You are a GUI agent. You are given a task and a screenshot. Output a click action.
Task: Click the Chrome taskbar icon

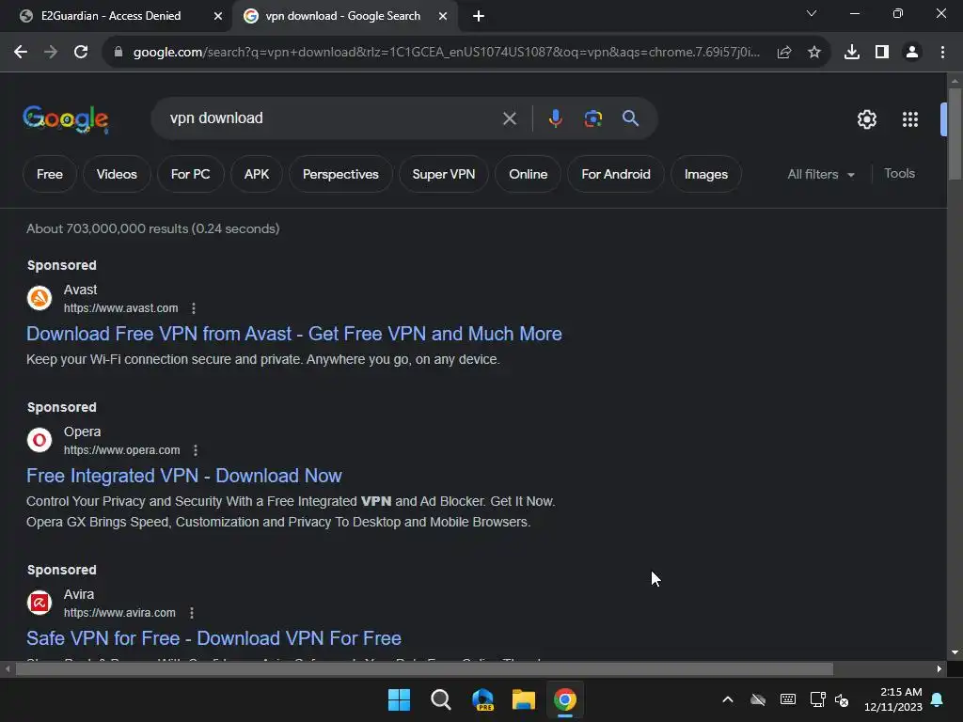[564, 699]
